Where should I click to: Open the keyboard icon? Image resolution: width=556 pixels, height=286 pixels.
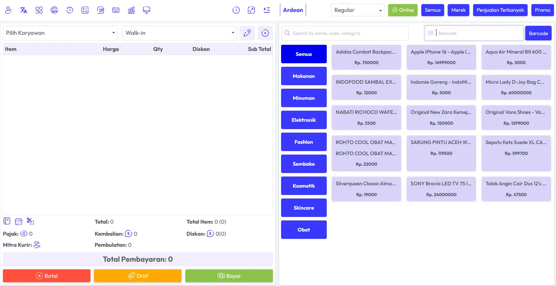click(116, 10)
